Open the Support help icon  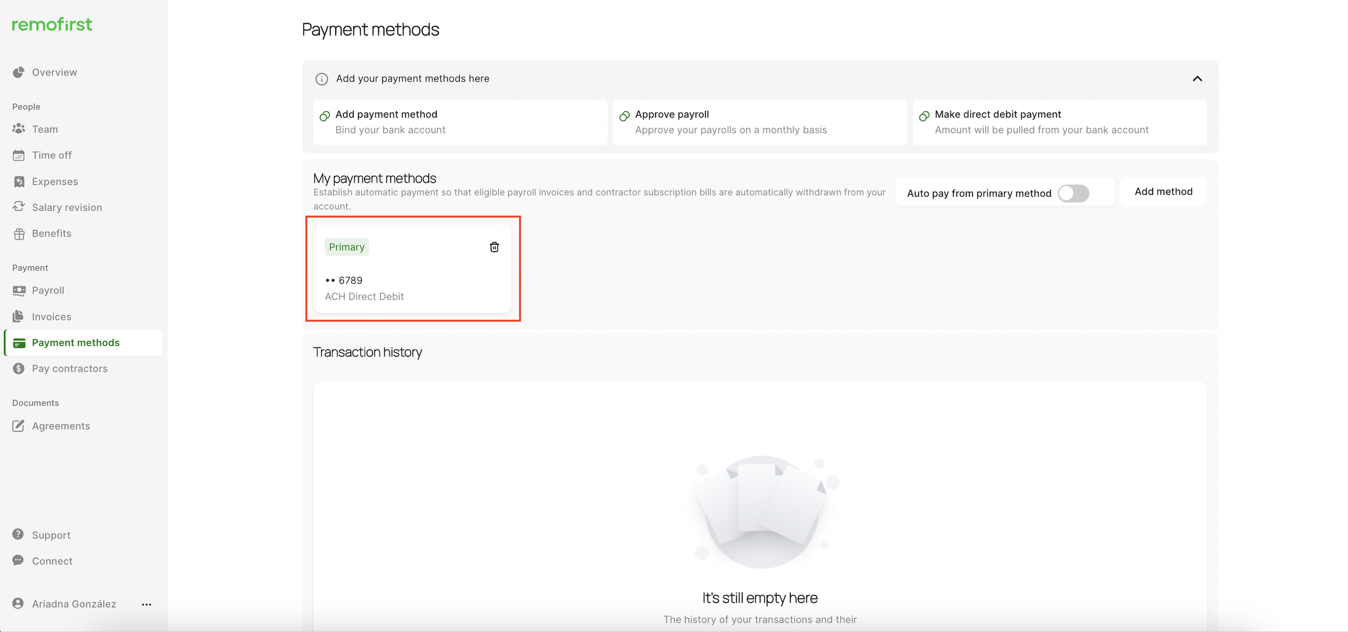19,534
